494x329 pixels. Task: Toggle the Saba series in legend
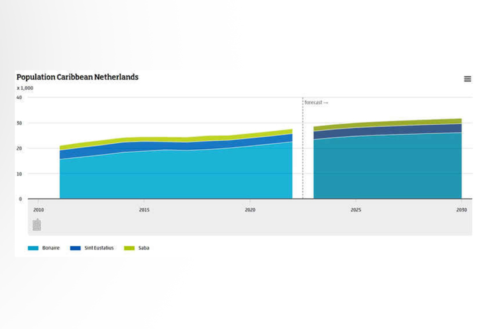[x=136, y=248]
